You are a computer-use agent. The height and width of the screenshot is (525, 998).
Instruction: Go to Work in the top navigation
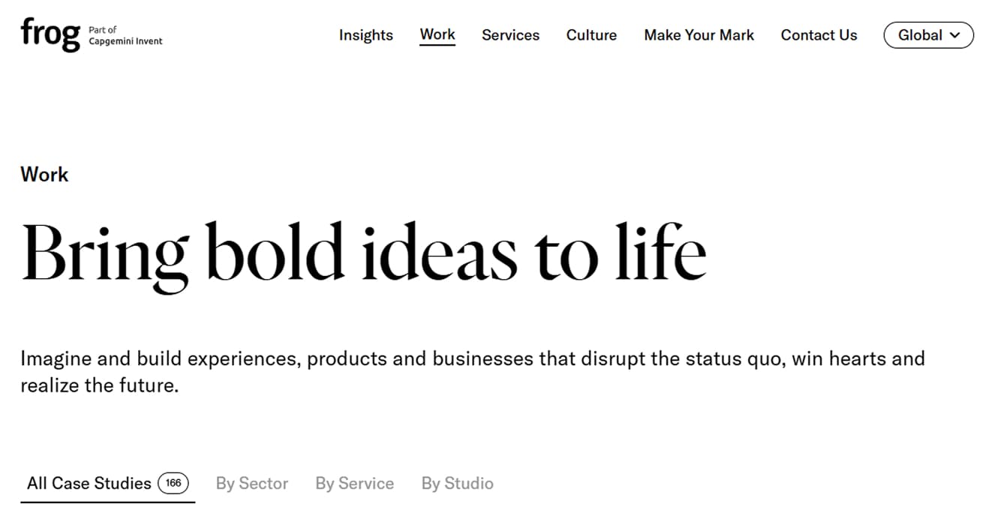coord(437,34)
